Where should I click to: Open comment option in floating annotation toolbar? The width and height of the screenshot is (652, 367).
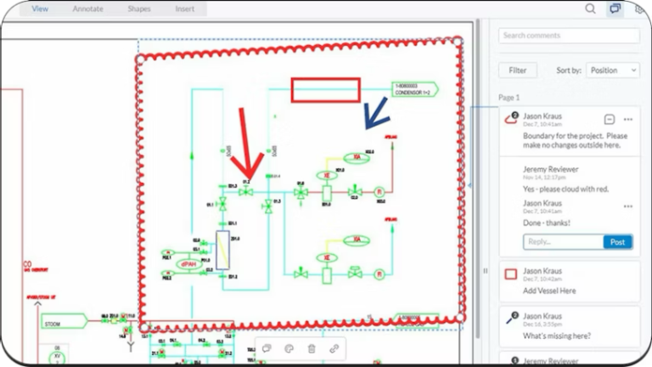(267, 348)
